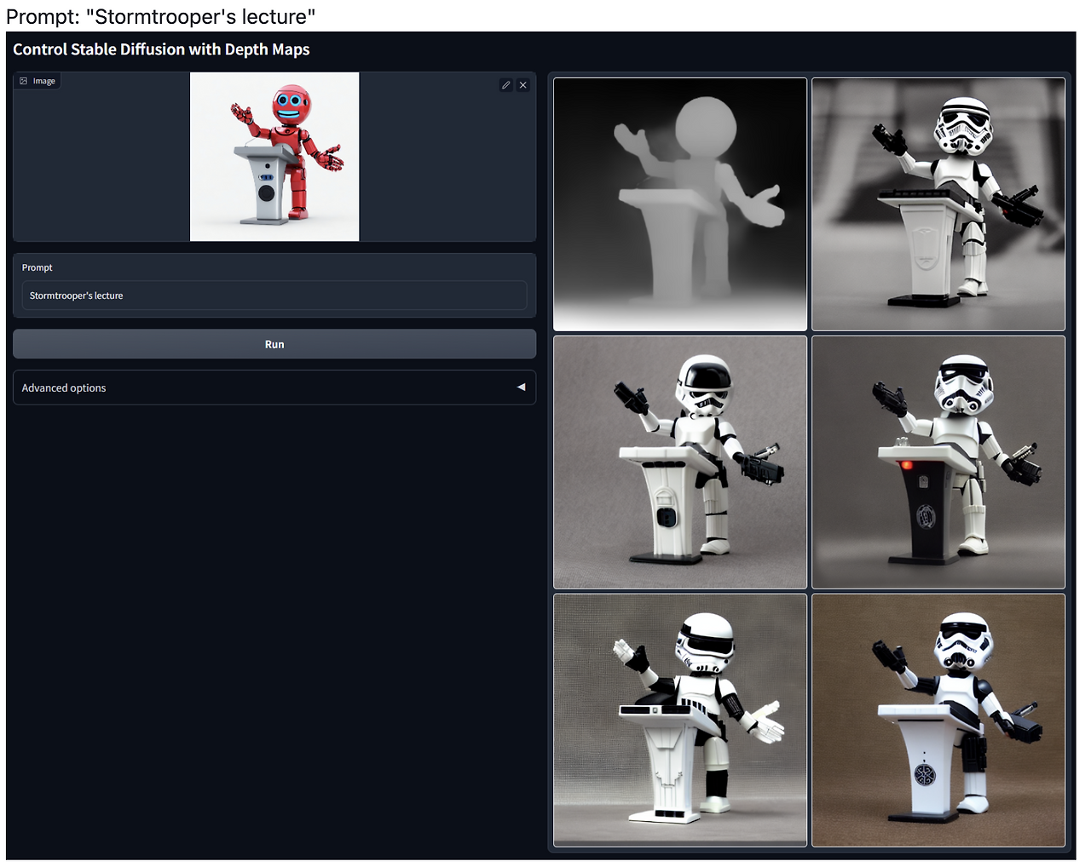Open the grayscale depth map result

[x=680, y=204]
